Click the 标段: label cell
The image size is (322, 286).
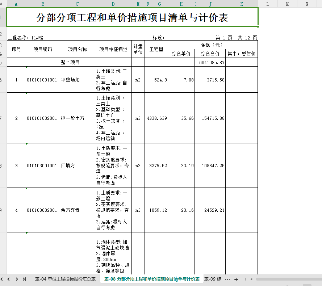(x=158, y=38)
